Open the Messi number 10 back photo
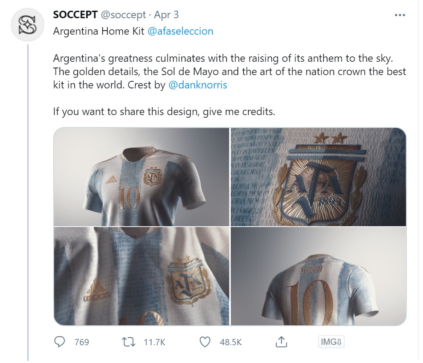 tap(318, 275)
